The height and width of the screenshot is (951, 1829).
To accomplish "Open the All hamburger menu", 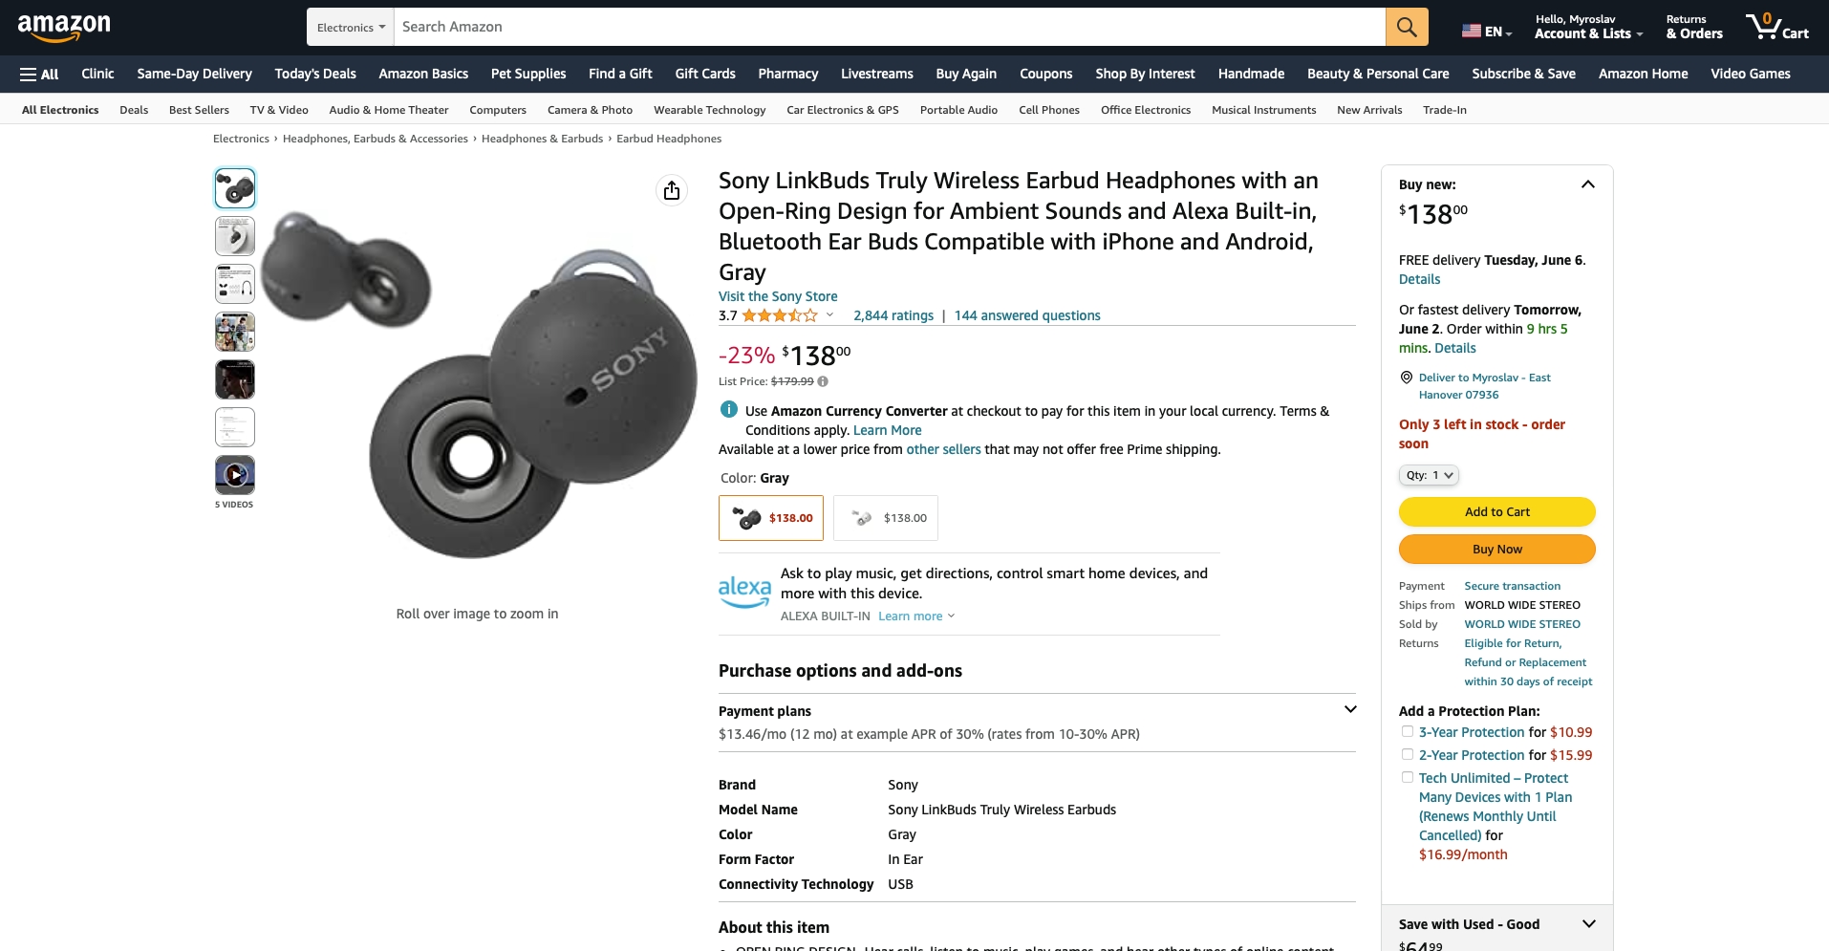I will coord(39,74).
